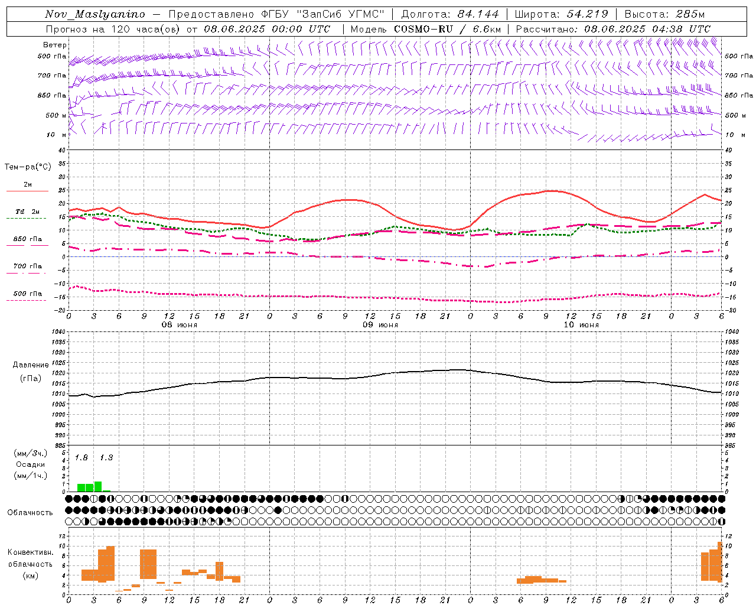Click the Ветер wind panel label
Image resolution: width=756 pixels, height=605 pixels.
(x=55, y=45)
